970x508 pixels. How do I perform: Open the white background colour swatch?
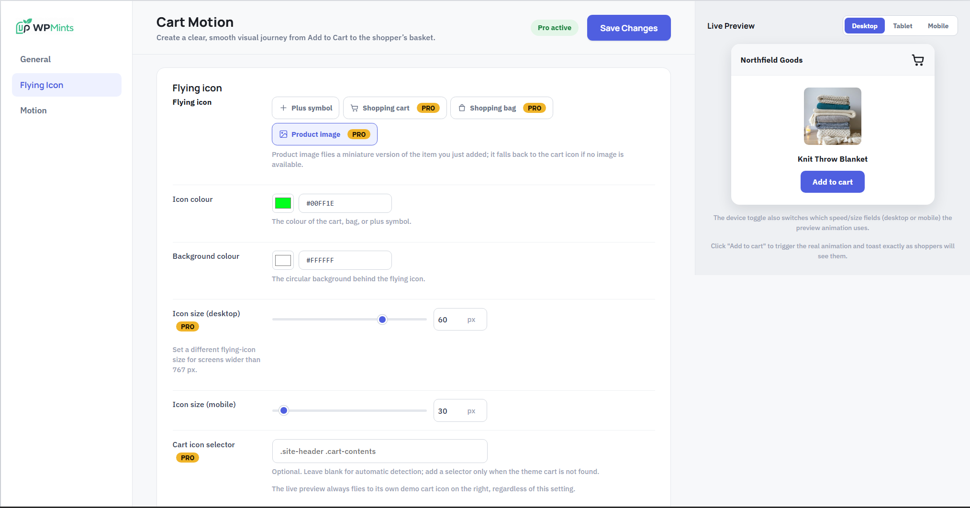click(283, 260)
